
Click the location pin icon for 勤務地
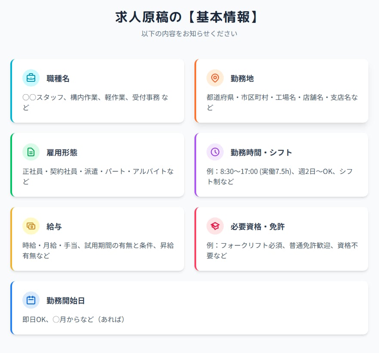(x=215, y=78)
